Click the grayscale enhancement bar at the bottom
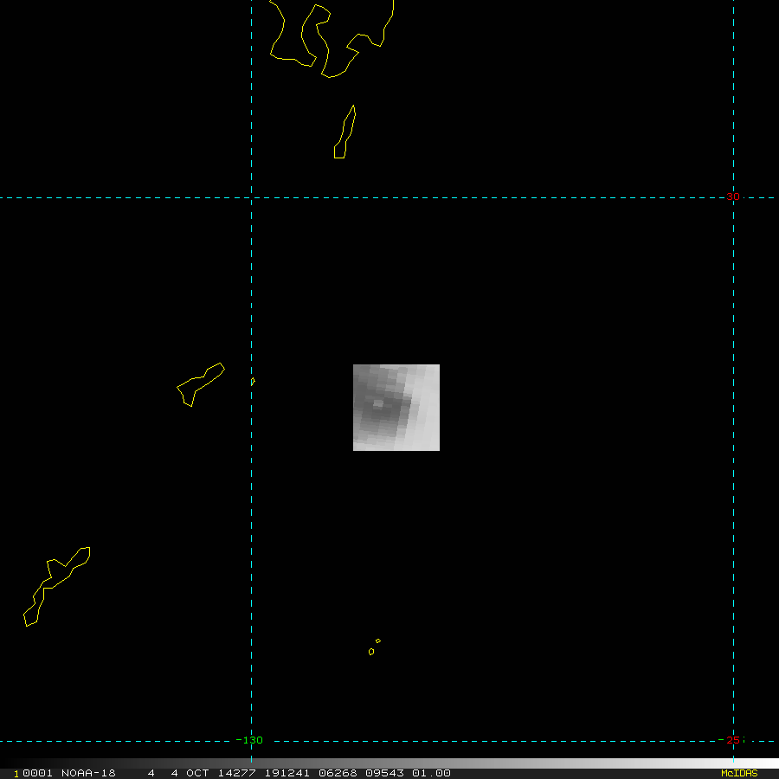The image size is (779, 779). coord(389,763)
